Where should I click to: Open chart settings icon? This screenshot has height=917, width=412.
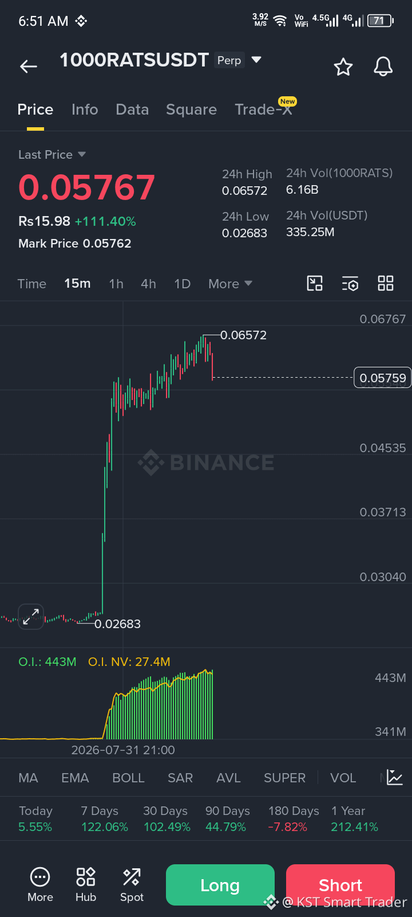[x=350, y=283]
